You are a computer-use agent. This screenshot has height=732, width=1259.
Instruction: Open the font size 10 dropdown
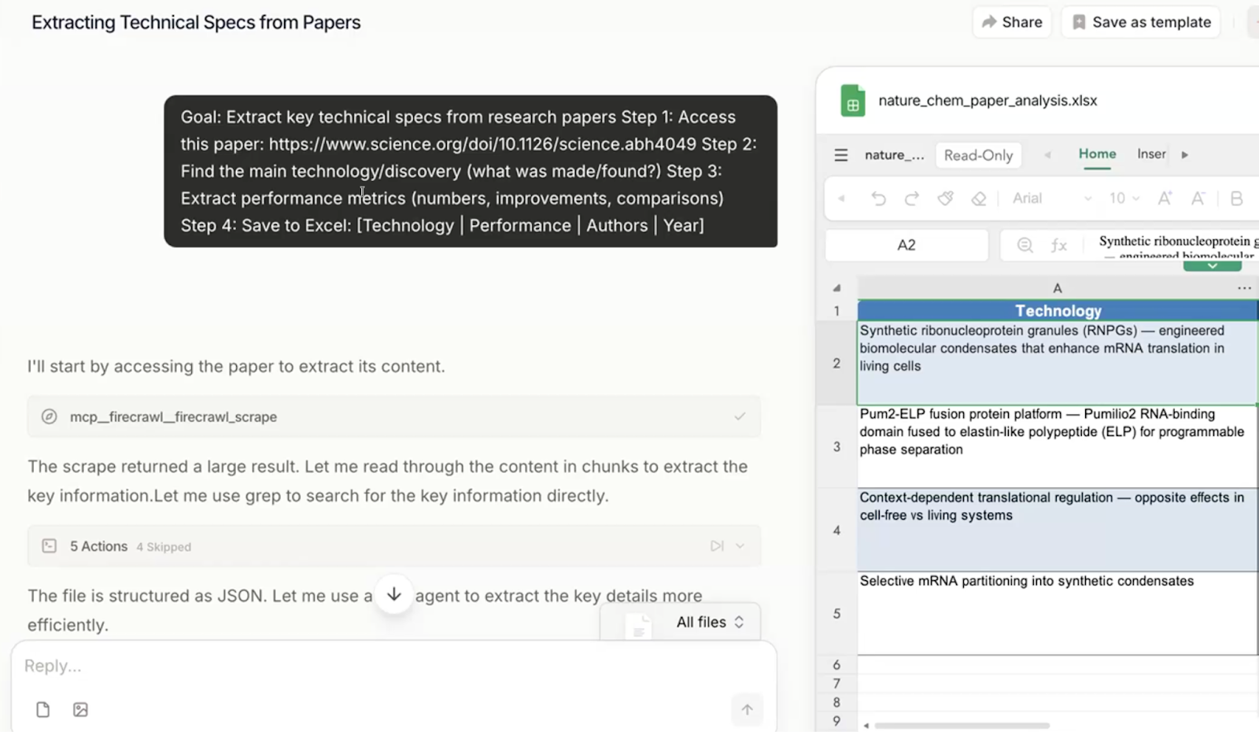coord(1124,198)
